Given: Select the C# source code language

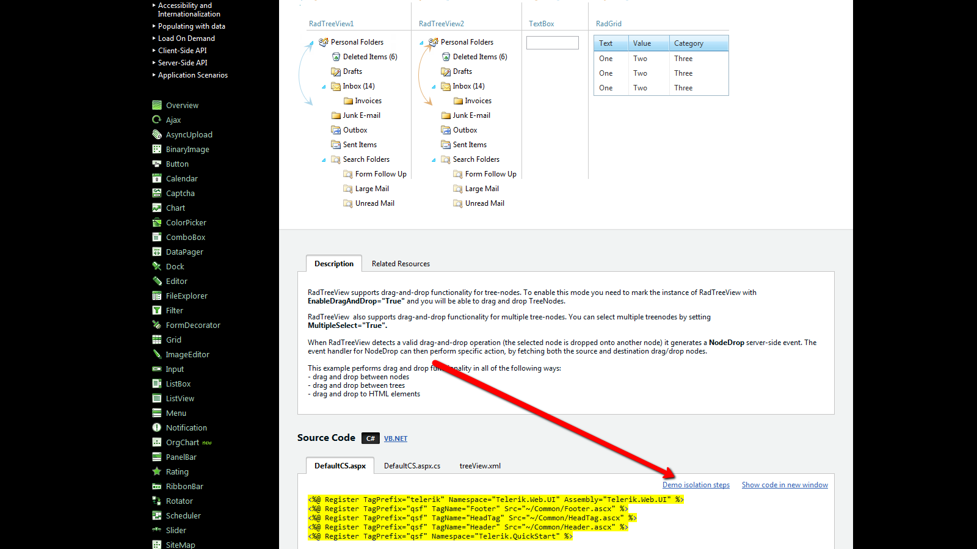Looking at the screenshot, I should [371, 438].
